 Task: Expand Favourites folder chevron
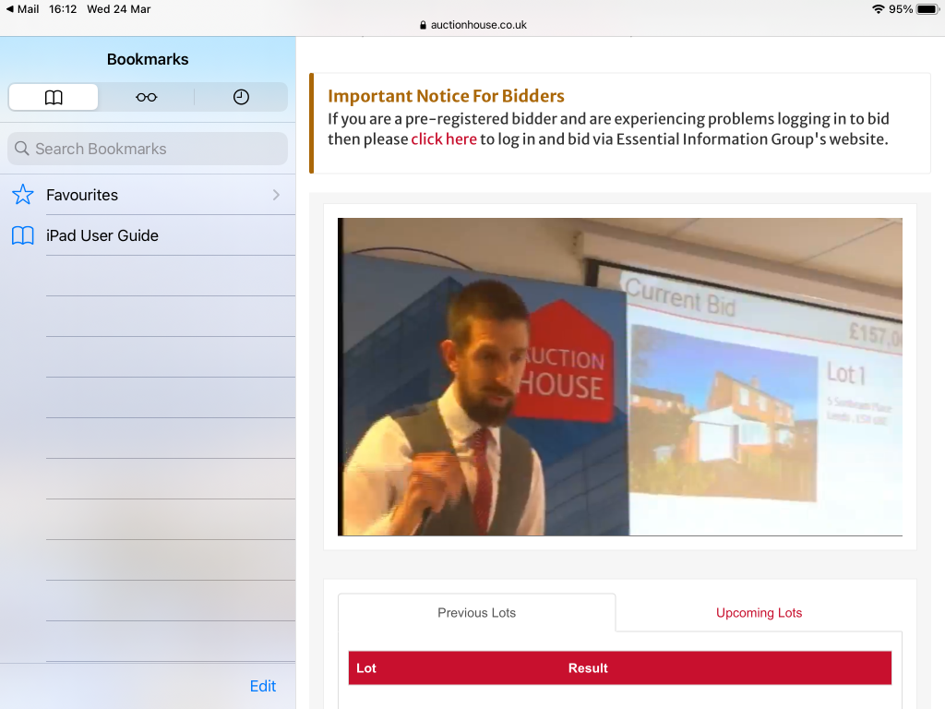pyautogui.click(x=276, y=195)
